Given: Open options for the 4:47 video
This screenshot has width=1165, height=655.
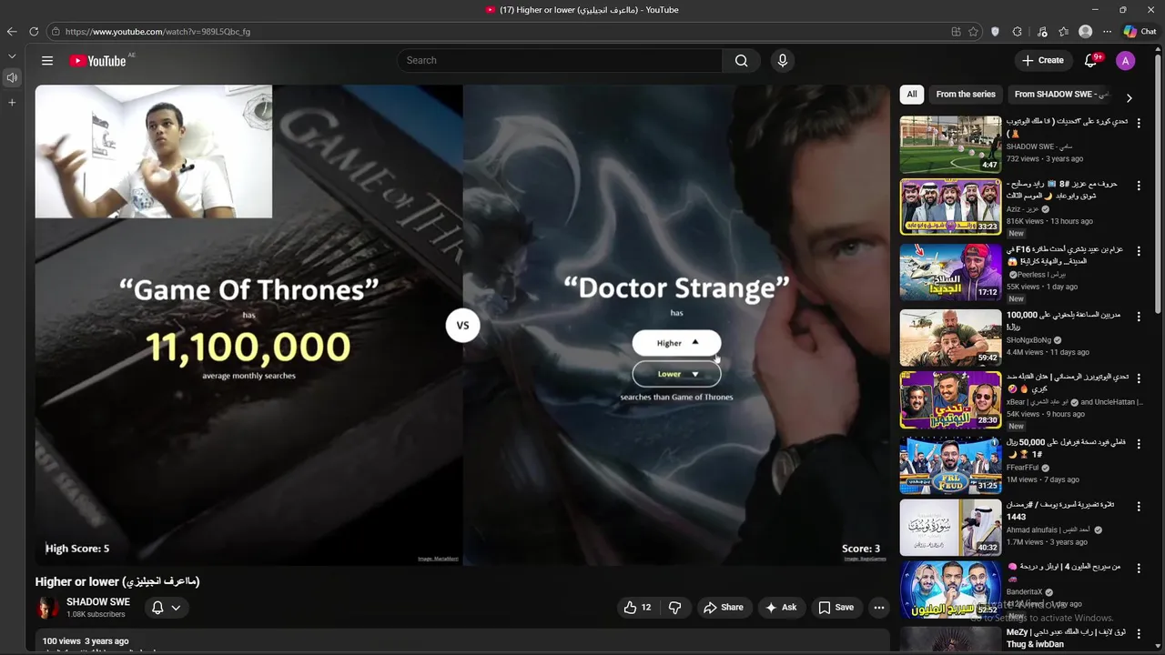Looking at the screenshot, I should [x=1138, y=124].
